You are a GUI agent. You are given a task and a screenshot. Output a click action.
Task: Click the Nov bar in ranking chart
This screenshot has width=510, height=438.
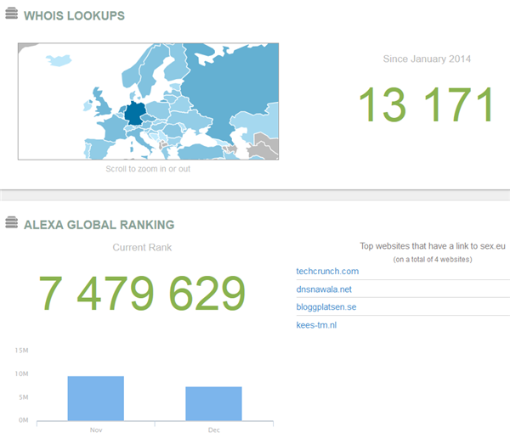[95, 398]
